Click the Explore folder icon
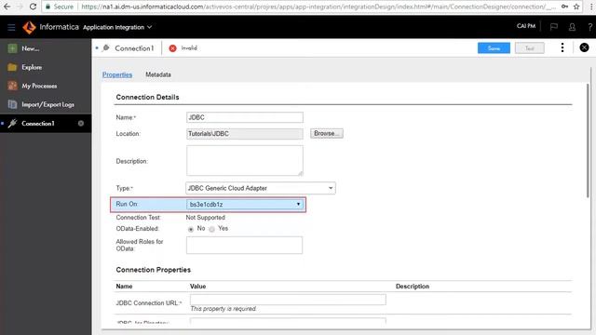 [x=12, y=67]
